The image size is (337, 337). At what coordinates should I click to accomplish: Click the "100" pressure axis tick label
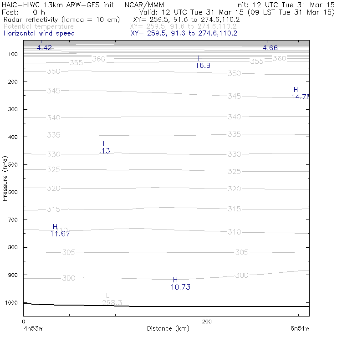[x=13, y=54]
